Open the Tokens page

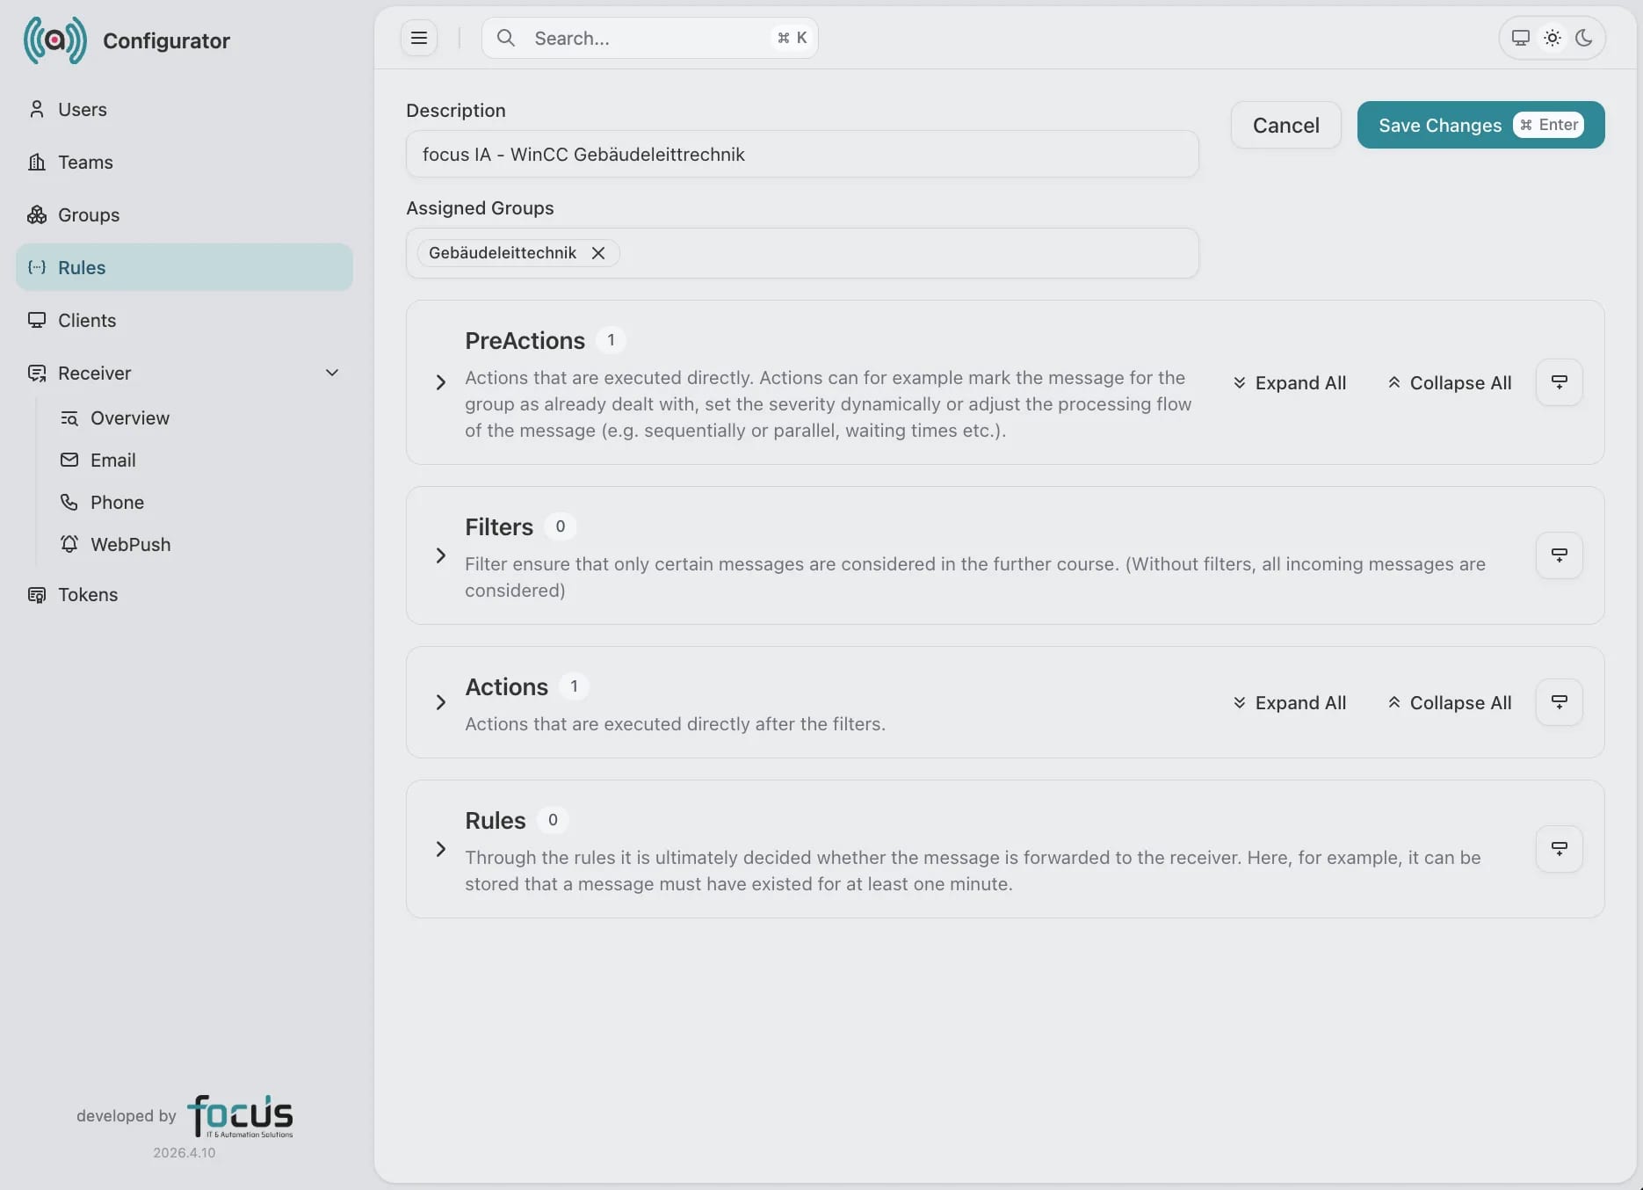185,594
